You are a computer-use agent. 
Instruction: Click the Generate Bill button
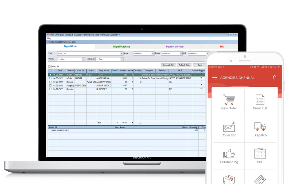[x=168, y=65]
